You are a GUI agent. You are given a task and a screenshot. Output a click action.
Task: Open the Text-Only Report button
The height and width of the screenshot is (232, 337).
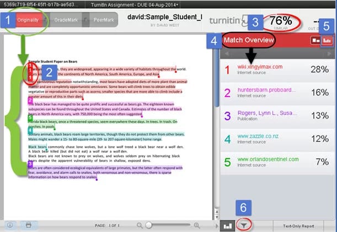298,226
